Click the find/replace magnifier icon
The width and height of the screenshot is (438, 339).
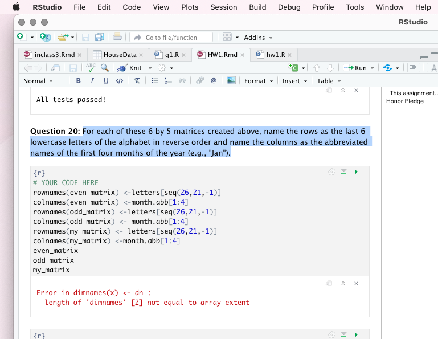[x=104, y=67]
